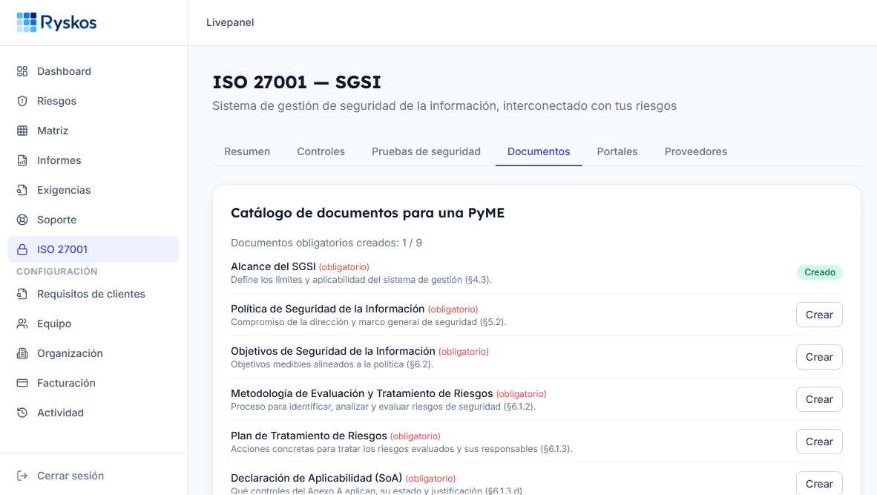This screenshot has height=495, width=877.
Task: Click the Soporte lifebuoy icon
Action: pos(22,219)
